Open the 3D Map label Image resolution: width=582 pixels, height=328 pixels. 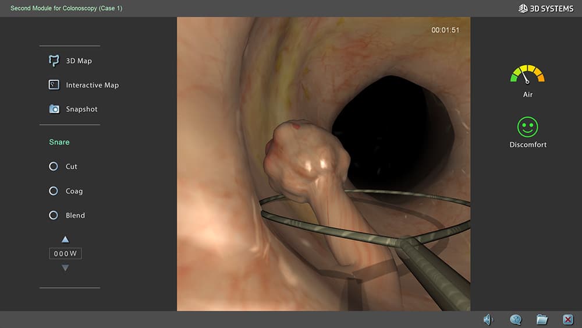coord(79,61)
